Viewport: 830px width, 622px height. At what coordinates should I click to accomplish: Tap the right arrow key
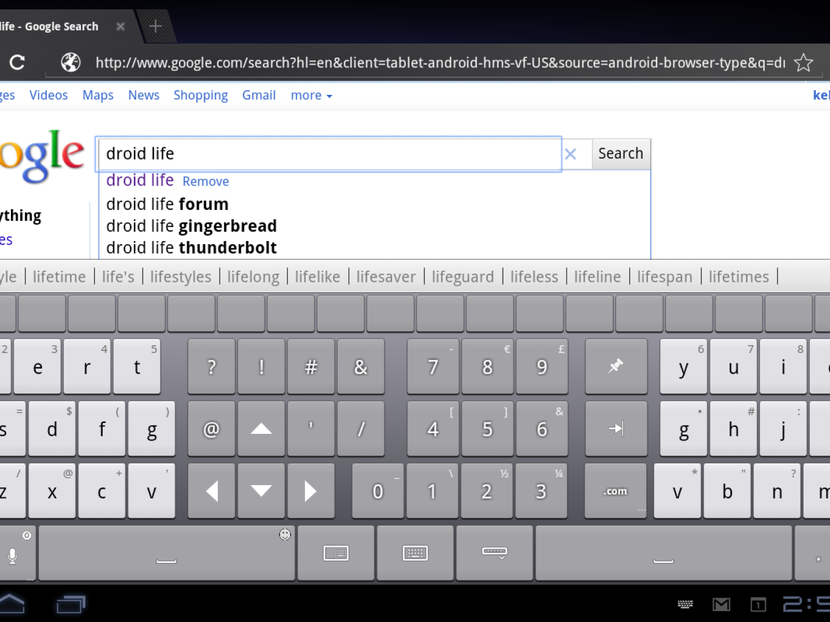(x=311, y=491)
